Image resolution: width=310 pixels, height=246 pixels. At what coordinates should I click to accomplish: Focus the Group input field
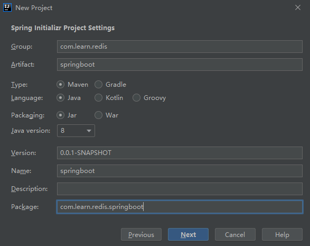[180, 47]
